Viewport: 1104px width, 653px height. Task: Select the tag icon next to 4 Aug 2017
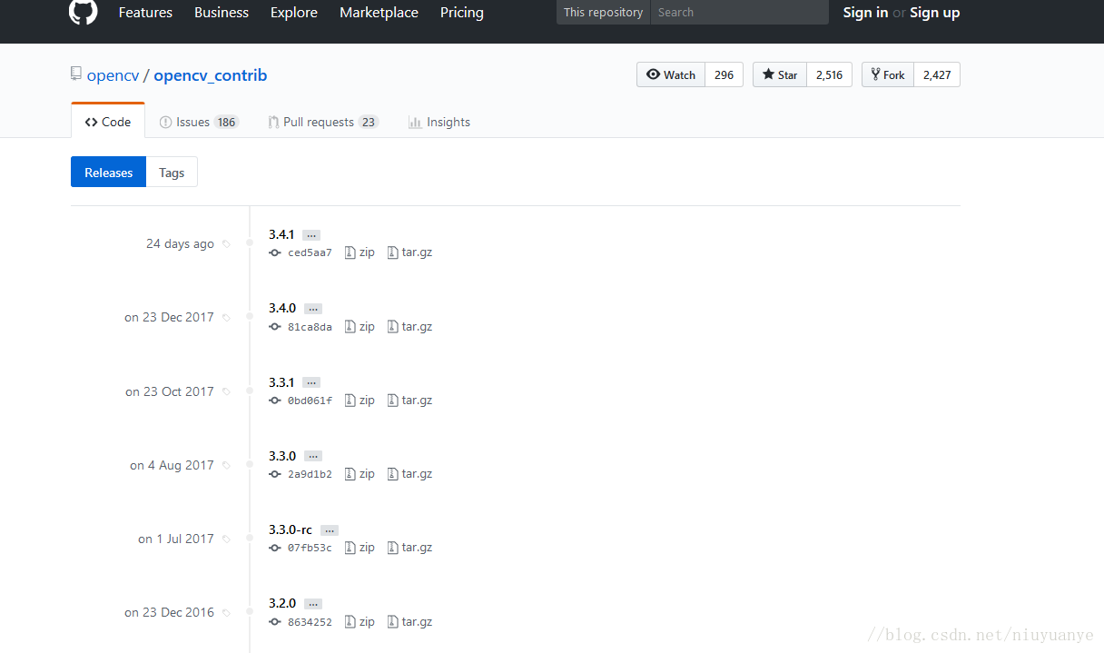[x=226, y=466]
